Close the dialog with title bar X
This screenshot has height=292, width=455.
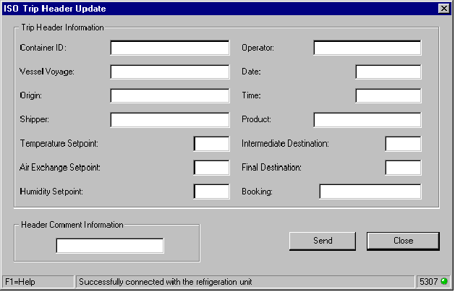pos(443,9)
